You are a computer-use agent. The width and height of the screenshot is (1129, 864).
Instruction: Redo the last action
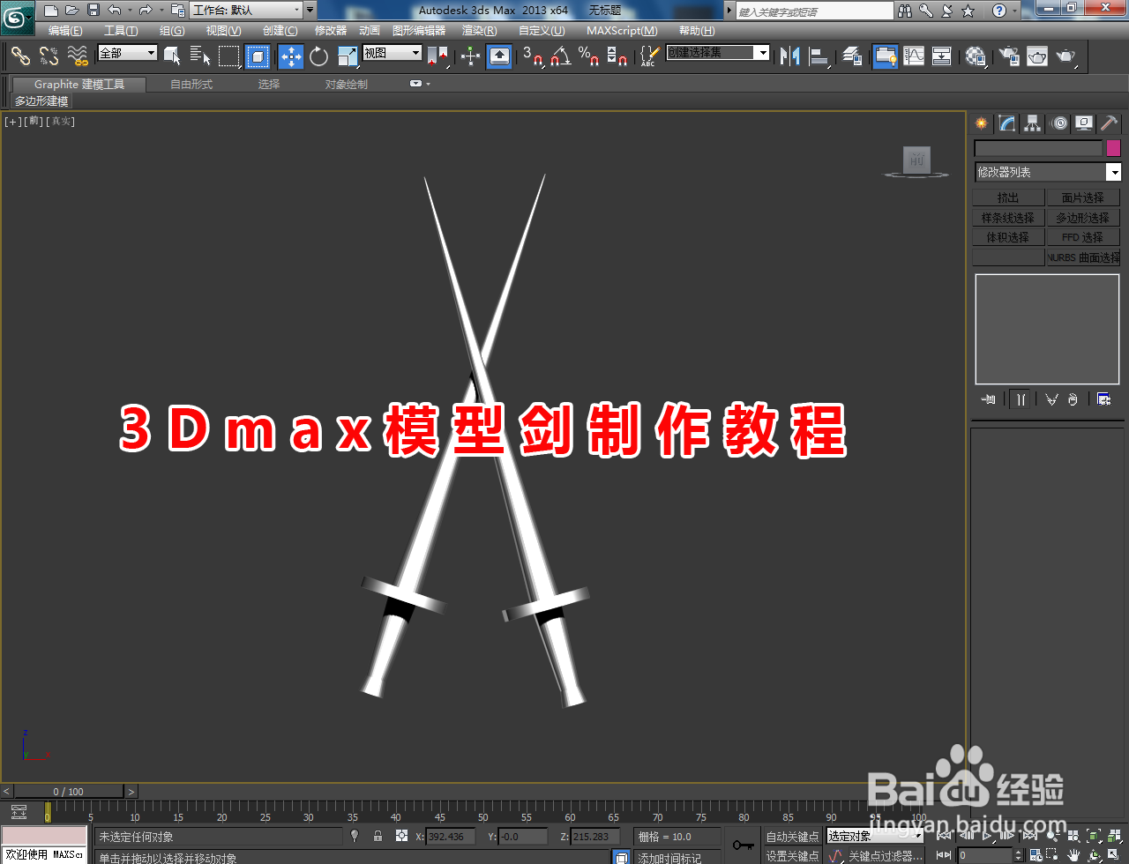(x=146, y=11)
